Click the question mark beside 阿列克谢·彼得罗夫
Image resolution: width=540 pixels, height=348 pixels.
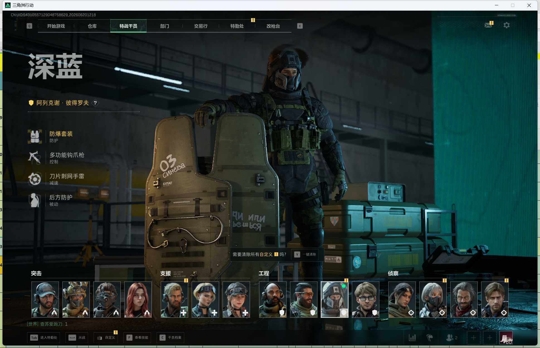95,103
